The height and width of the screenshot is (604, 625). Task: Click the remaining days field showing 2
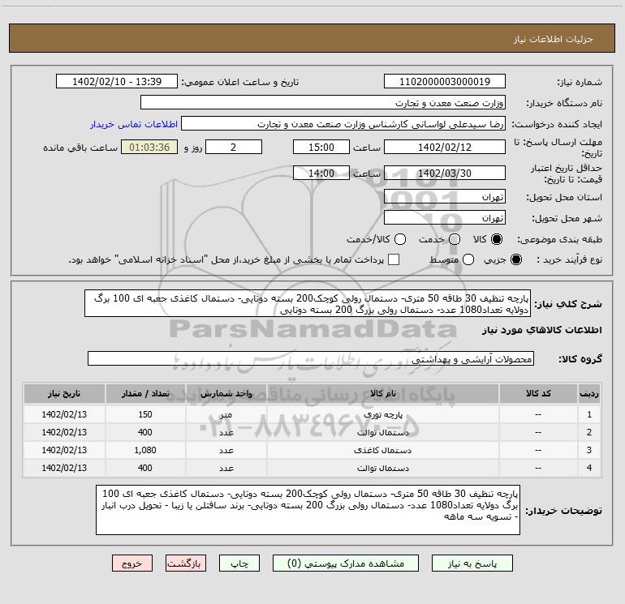point(234,147)
